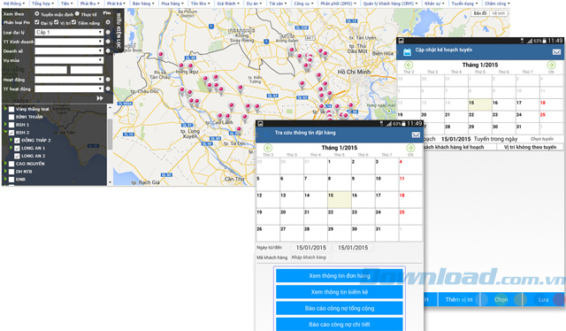Open TT Kinh doanh dropdown
Screen dimensions: 566x331
[x=69, y=42]
